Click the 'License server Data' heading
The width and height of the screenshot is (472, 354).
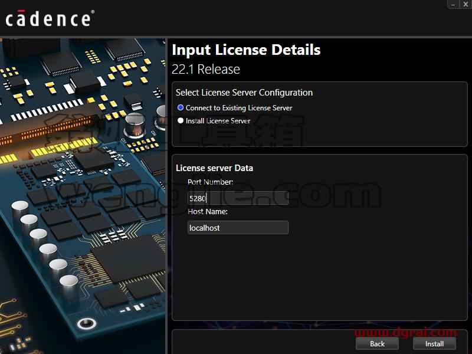coord(214,168)
